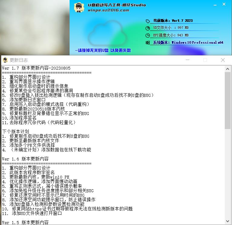Click the 更新日志 window title text
The image size is (232, 225).
pos(19,60)
